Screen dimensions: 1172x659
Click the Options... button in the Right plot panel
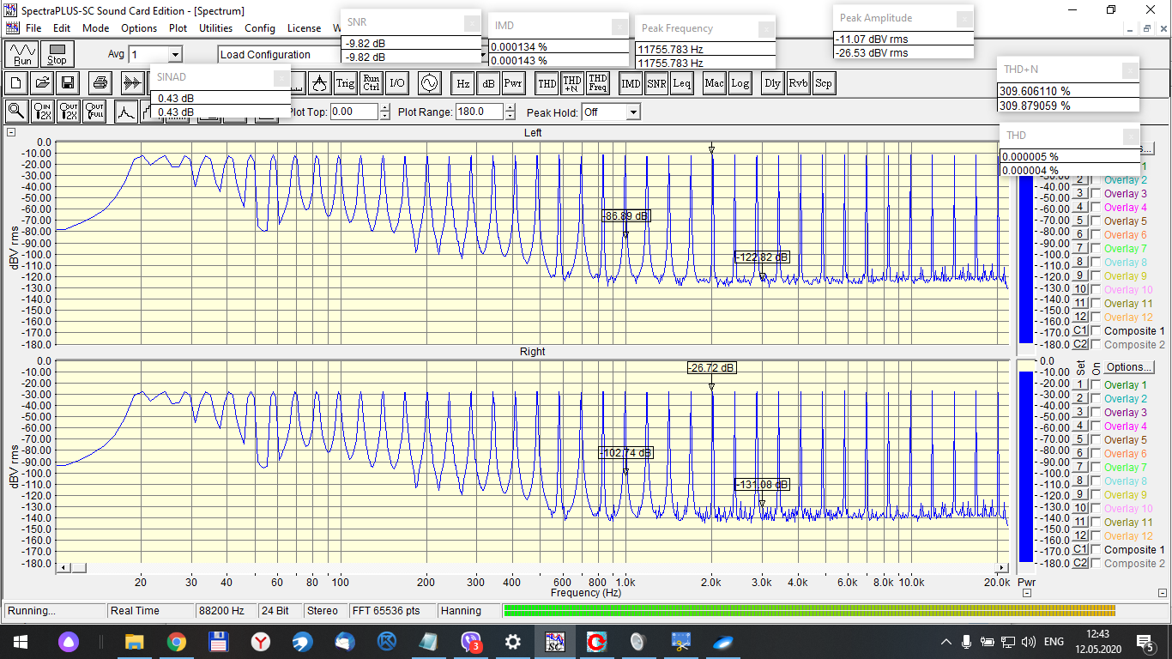(x=1130, y=367)
